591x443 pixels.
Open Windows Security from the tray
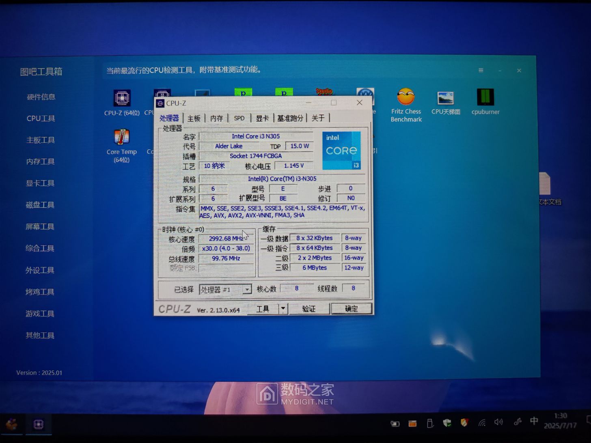click(447, 423)
